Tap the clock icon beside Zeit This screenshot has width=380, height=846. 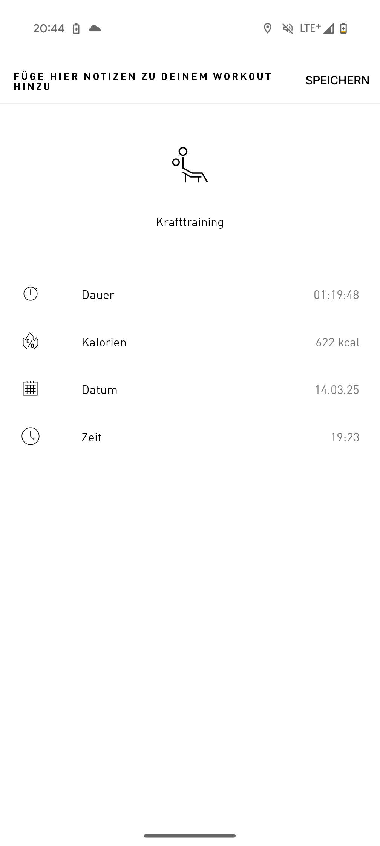pos(31,436)
